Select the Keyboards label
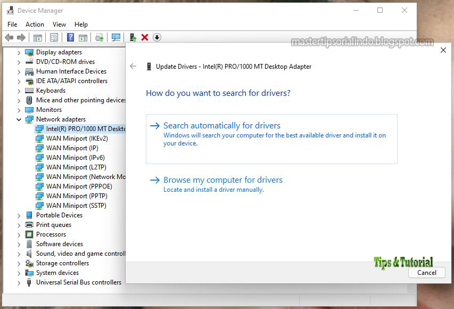Viewport: 454px width, 309px height. (51, 91)
